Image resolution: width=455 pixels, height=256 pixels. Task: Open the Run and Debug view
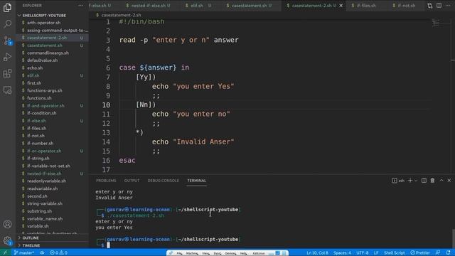click(8, 57)
